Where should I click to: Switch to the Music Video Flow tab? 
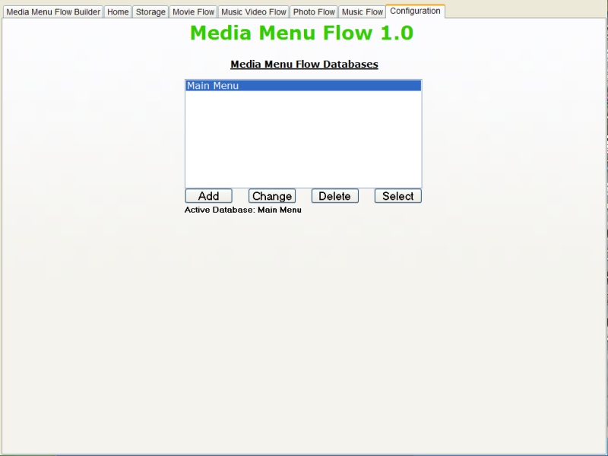point(253,12)
